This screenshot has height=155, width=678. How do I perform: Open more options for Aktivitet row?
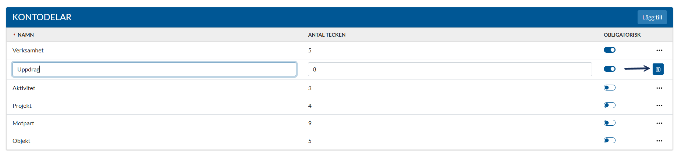(659, 88)
